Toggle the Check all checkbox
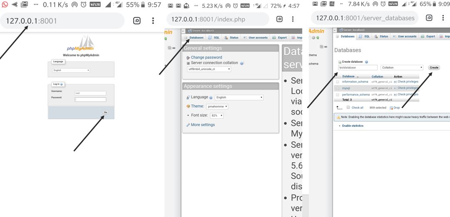Image resolution: width=450 pixels, height=217 pixels. click(348, 108)
